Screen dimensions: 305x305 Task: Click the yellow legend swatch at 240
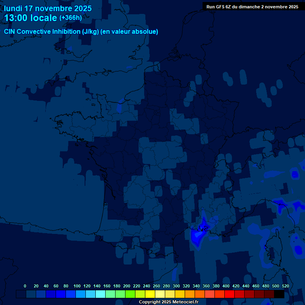(x=150, y=294)
